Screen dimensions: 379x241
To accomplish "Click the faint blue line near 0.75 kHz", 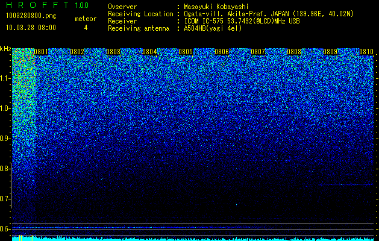I will [x=346, y=185].
